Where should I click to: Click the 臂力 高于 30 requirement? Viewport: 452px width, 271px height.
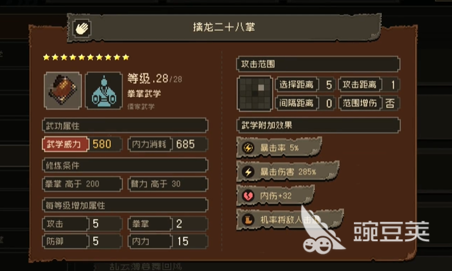click(168, 184)
